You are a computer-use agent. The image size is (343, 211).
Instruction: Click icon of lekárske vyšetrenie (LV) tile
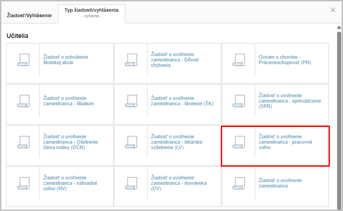pos(131,142)
